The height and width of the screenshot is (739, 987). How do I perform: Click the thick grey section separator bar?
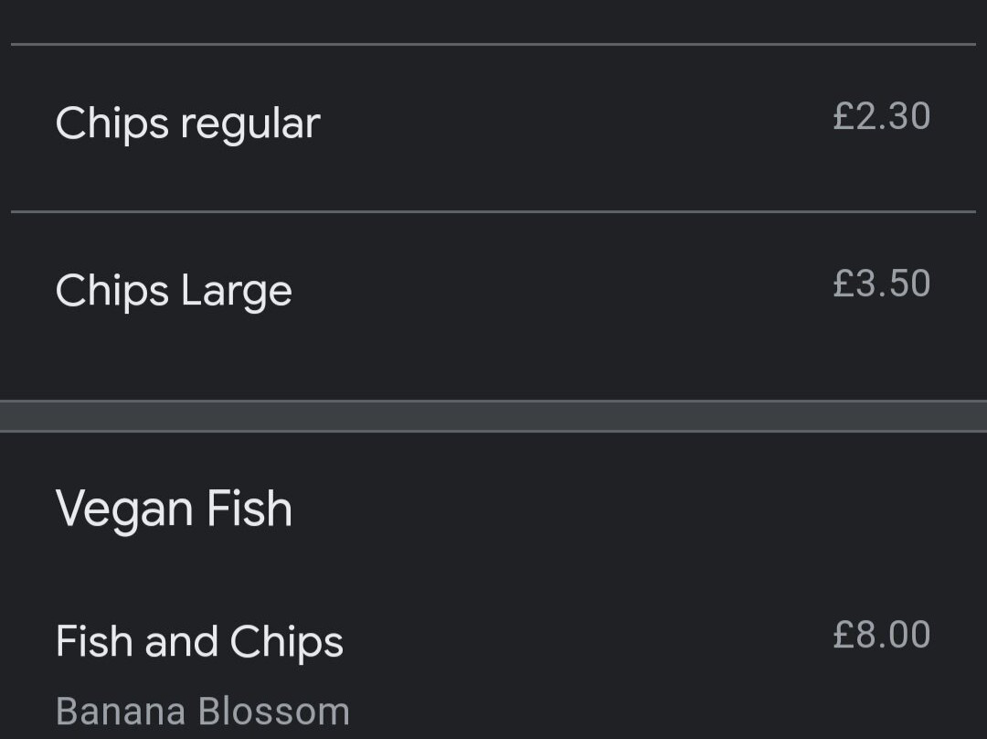[x=493, y=416]
